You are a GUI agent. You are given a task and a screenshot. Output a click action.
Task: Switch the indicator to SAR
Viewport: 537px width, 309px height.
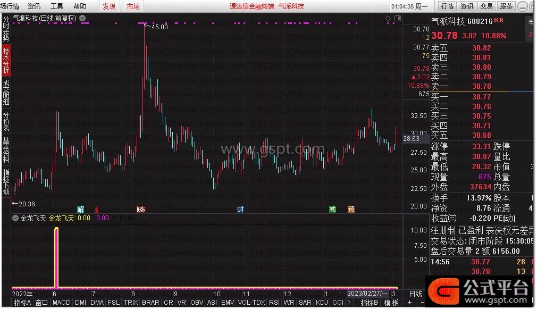305,303
